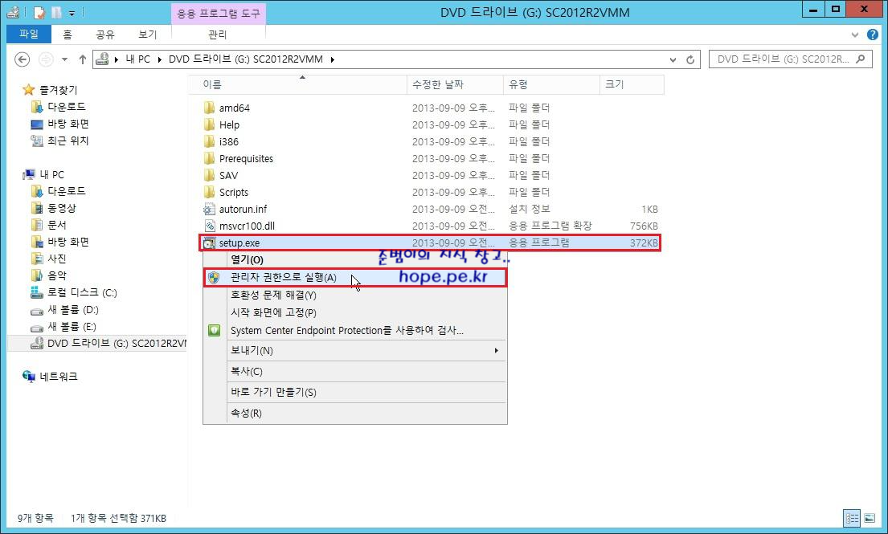
Task: Expand the ribbon with the chevron
Action: [x=855, y=35]
